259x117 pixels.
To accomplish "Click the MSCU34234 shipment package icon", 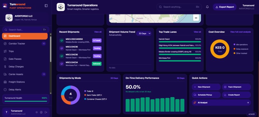I will click(x=62, y=63).
